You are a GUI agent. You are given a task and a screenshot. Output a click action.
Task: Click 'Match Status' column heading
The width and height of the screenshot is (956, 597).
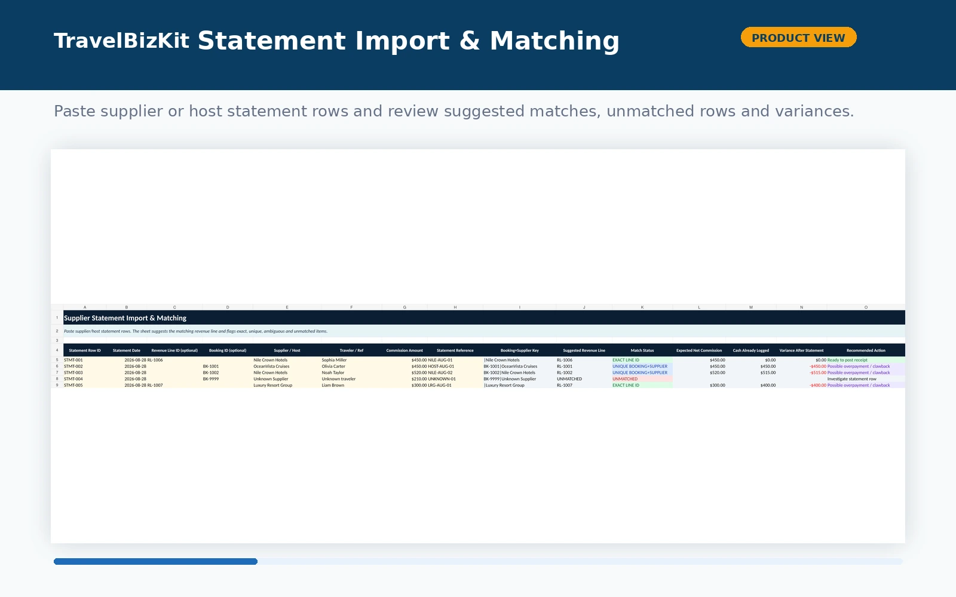[642, 350]
